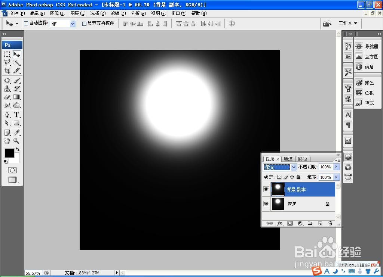Change screen mode button in toolbox
The image size is (383, 277).
(12, 180)
